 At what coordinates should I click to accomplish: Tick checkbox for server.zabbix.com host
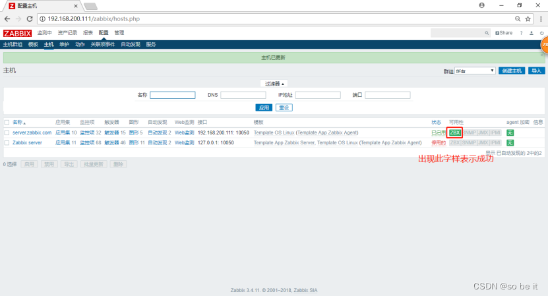(x=7, y=133)
